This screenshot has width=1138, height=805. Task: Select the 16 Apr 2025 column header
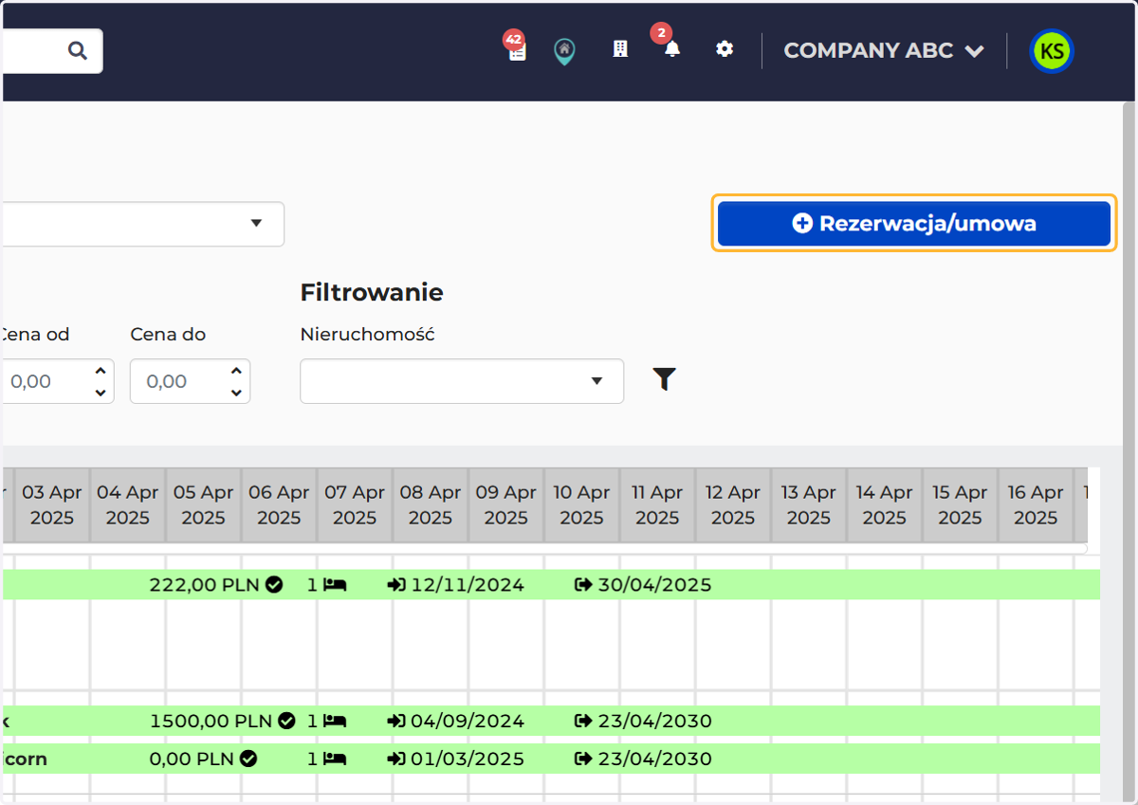click(1036, 505)
